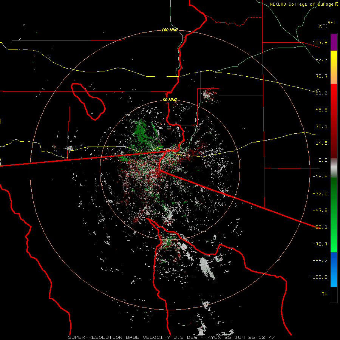
Task: Click the 45.6 velocity scale value
Action: 321,110
